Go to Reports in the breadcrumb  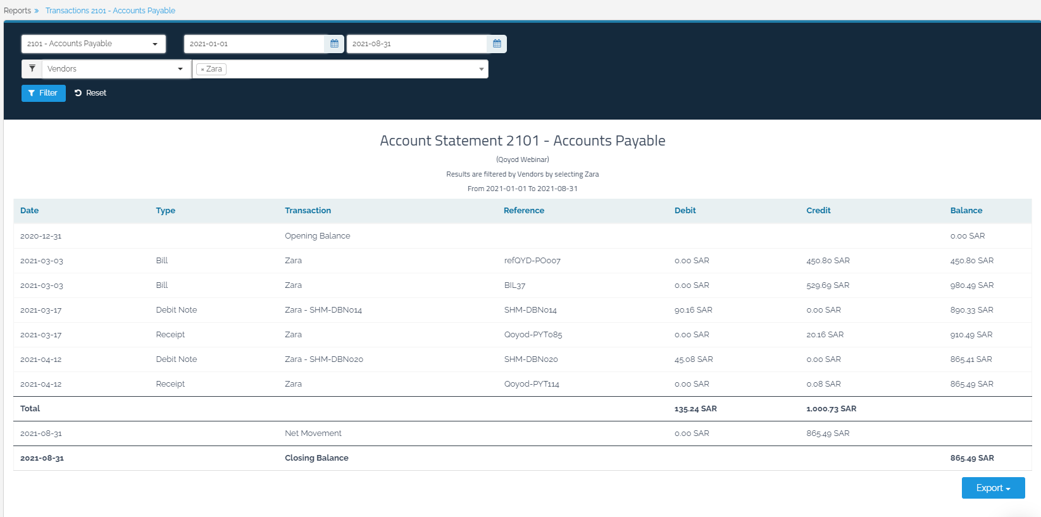[x=17, y=11]
